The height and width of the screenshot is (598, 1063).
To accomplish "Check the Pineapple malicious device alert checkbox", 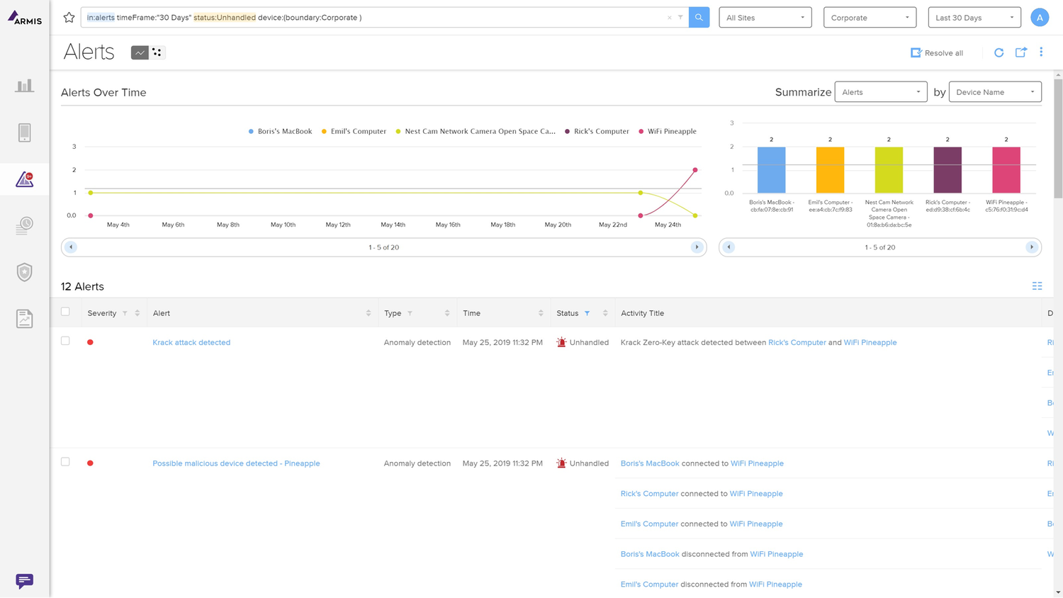I will click(65, 462).
